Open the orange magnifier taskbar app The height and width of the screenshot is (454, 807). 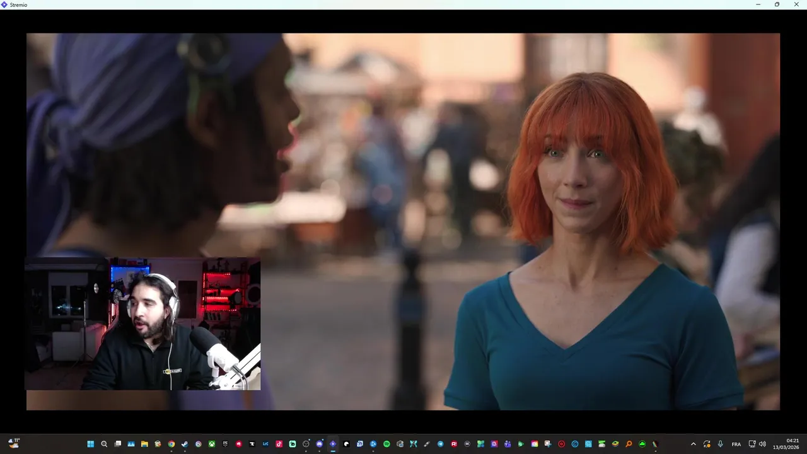629,444
